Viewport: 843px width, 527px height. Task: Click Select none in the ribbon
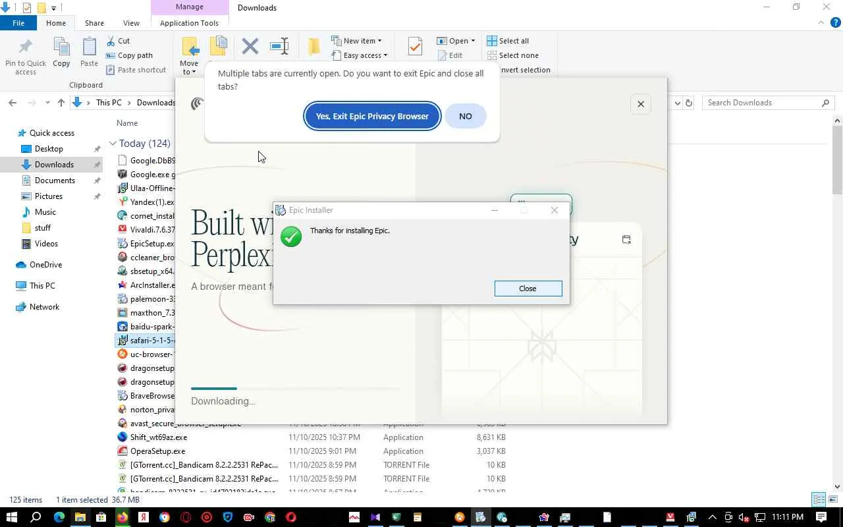pos(512,55)
